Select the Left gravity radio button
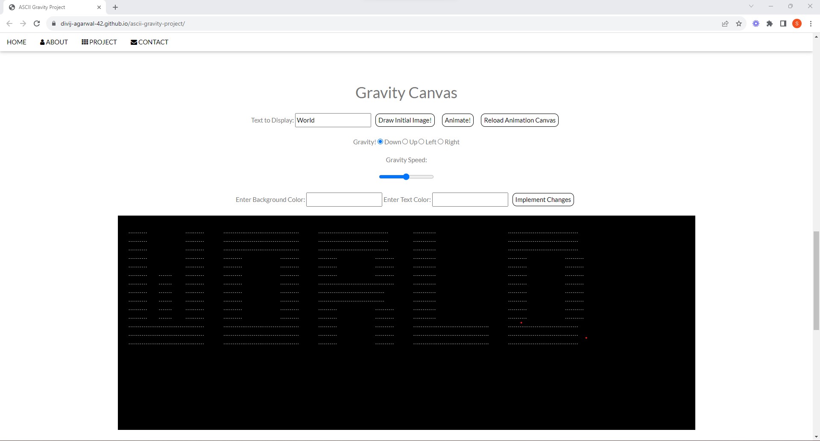Image resolution: width=820 pixels, height=441 pixels. (x=421, y=142)
